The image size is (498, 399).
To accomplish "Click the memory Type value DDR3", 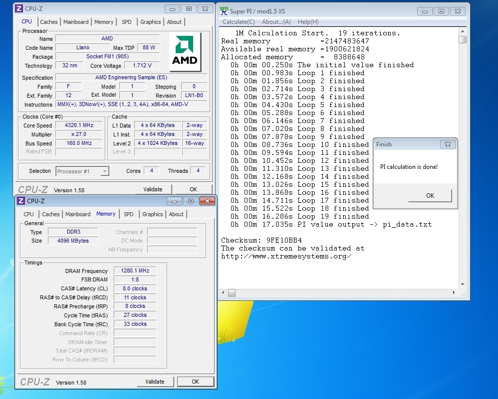I will 73,232.
